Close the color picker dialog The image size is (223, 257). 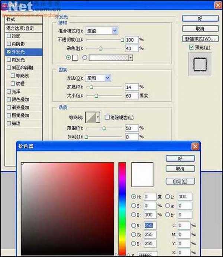click(x=195, y=147)
